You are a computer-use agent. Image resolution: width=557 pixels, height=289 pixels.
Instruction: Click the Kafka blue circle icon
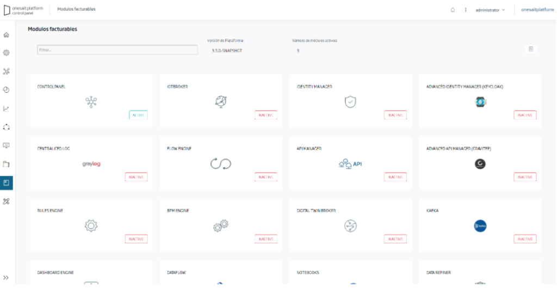pos(480,226)
